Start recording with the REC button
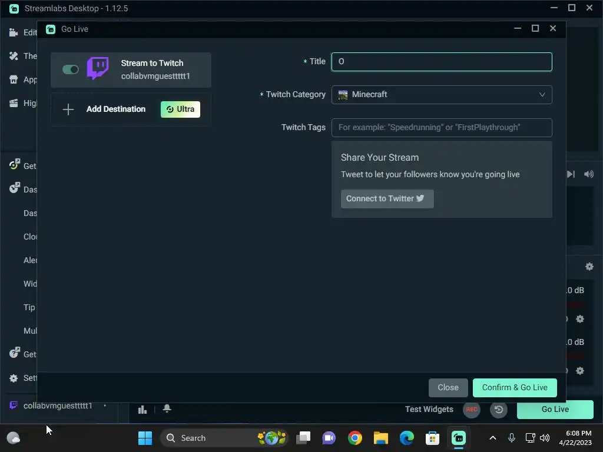The width and height of the screenshot is (603, 452). (x=472, y=410)
